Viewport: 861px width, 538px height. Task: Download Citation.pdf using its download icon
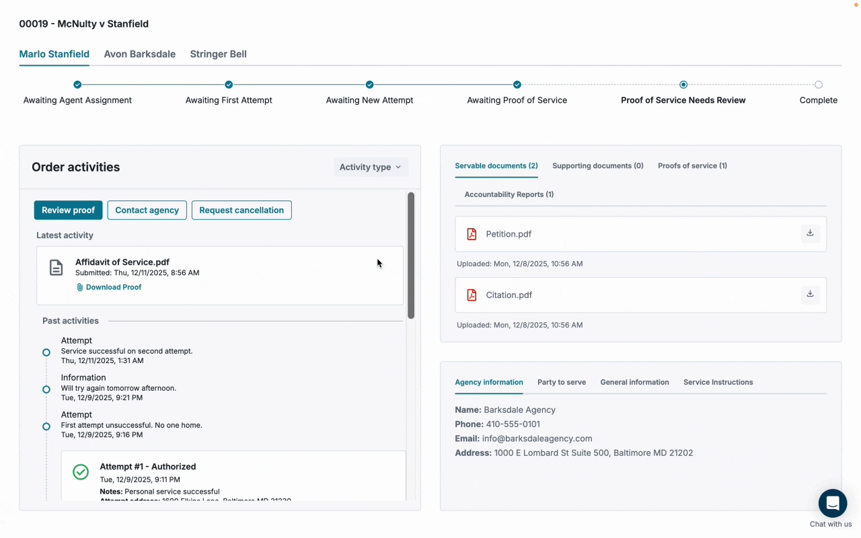(x=810, y=295)
